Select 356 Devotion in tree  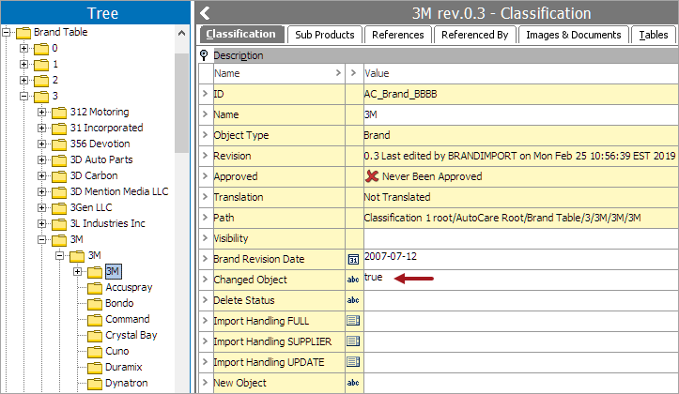[x=100, y=144]
